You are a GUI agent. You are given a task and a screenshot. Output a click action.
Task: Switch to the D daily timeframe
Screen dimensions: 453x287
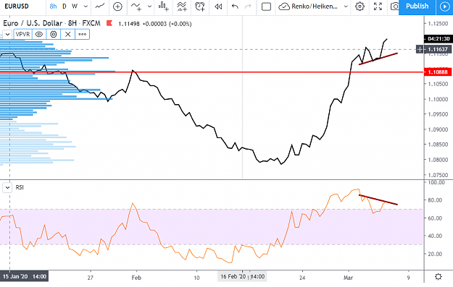(64, 7)
